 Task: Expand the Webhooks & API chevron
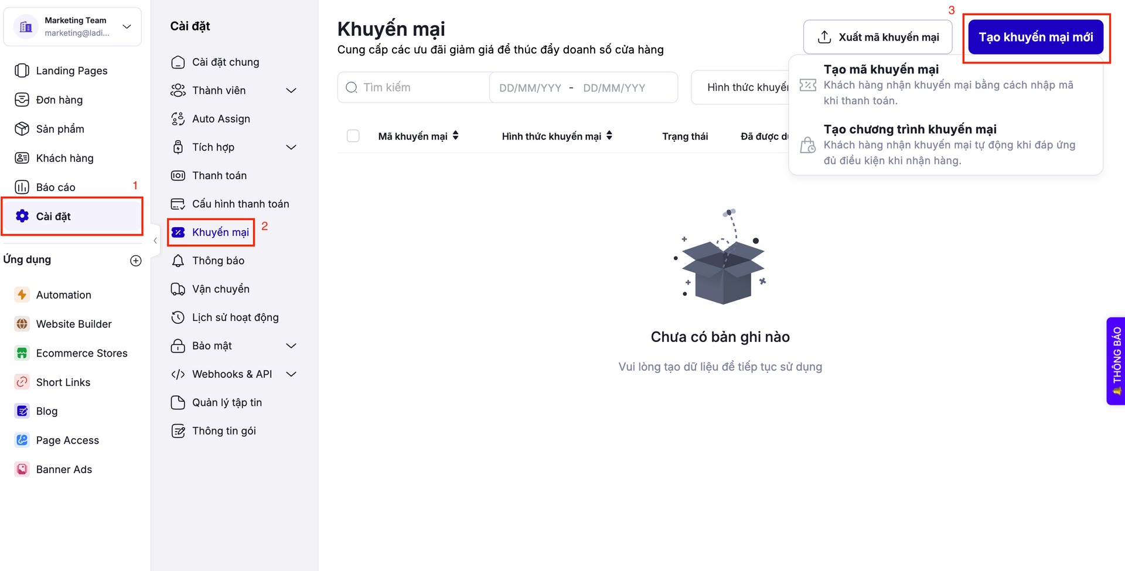point(291,374)
